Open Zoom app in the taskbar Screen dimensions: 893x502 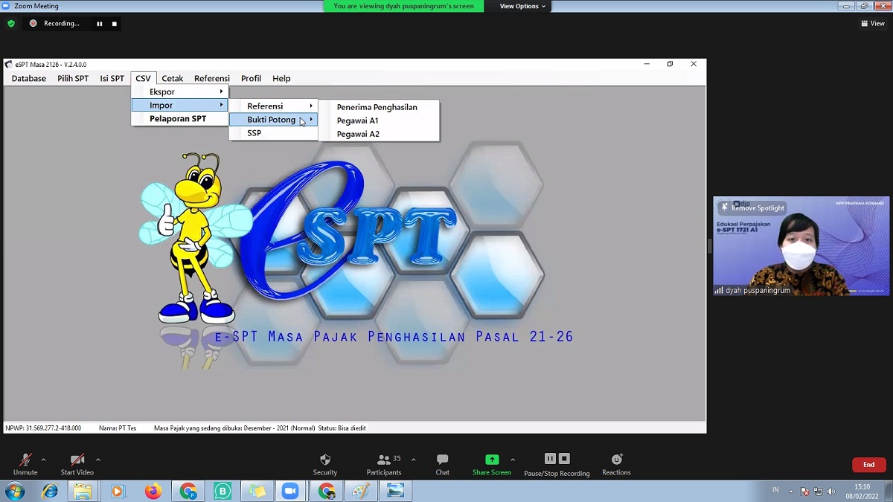(x=289, y=491)
